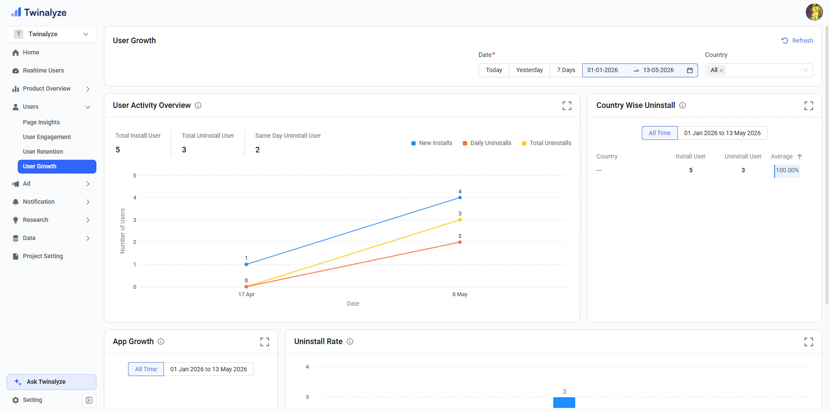Sort by Average column arrow
Viewport: 830px width, 411px height.
800,157
